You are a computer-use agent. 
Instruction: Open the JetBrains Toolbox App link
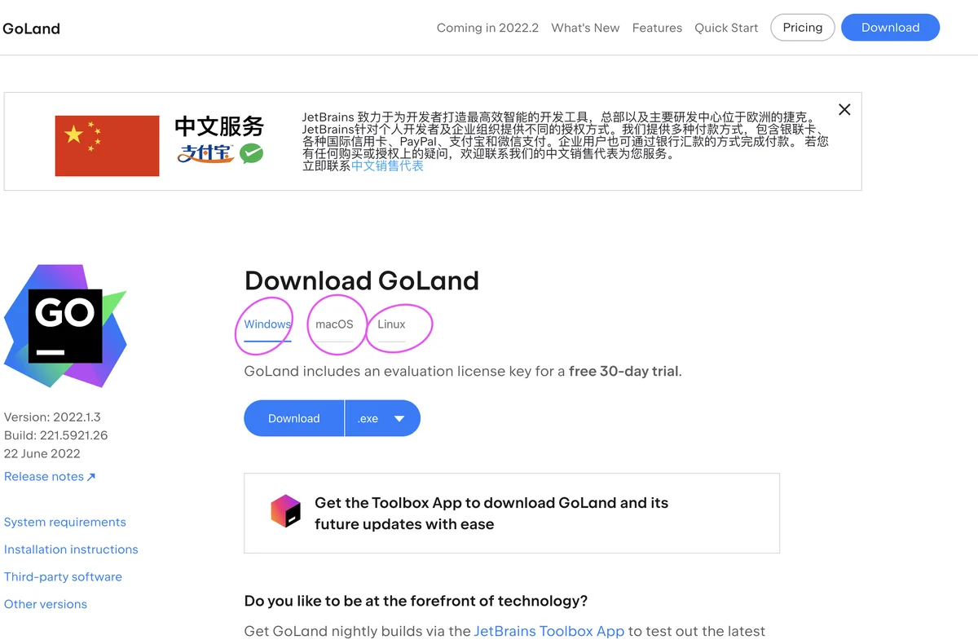pos(549,631)
